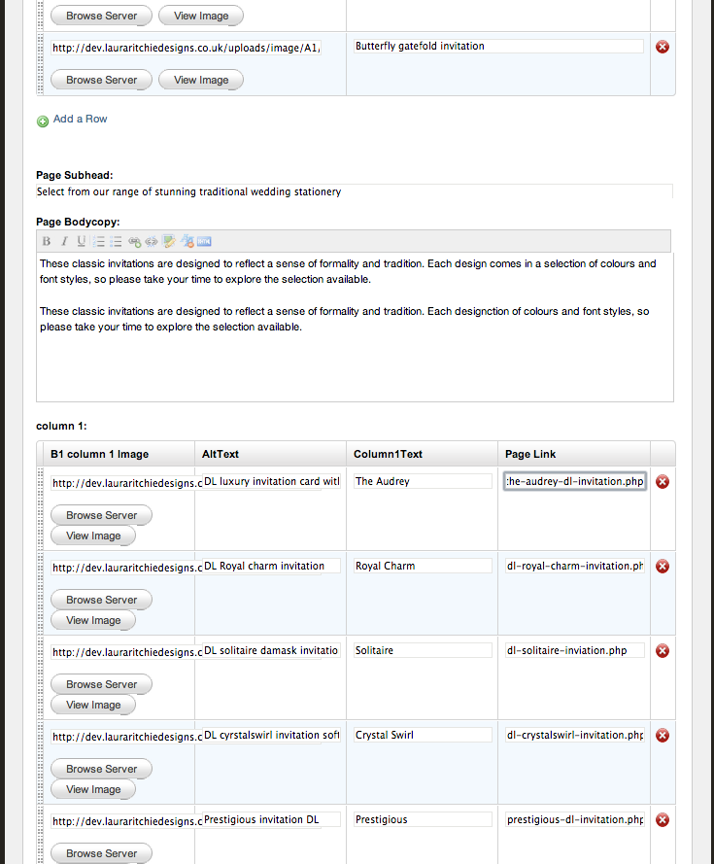The width and height of the screenshot is (714, 864).
Task: Click the DL solitaire damask AltText field
Action: [x=271, y=650]
